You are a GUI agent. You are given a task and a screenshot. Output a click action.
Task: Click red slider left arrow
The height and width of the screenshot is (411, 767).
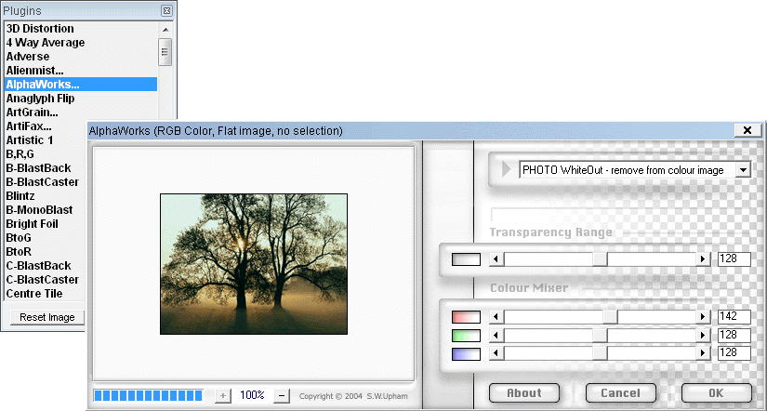pos(496,317)
